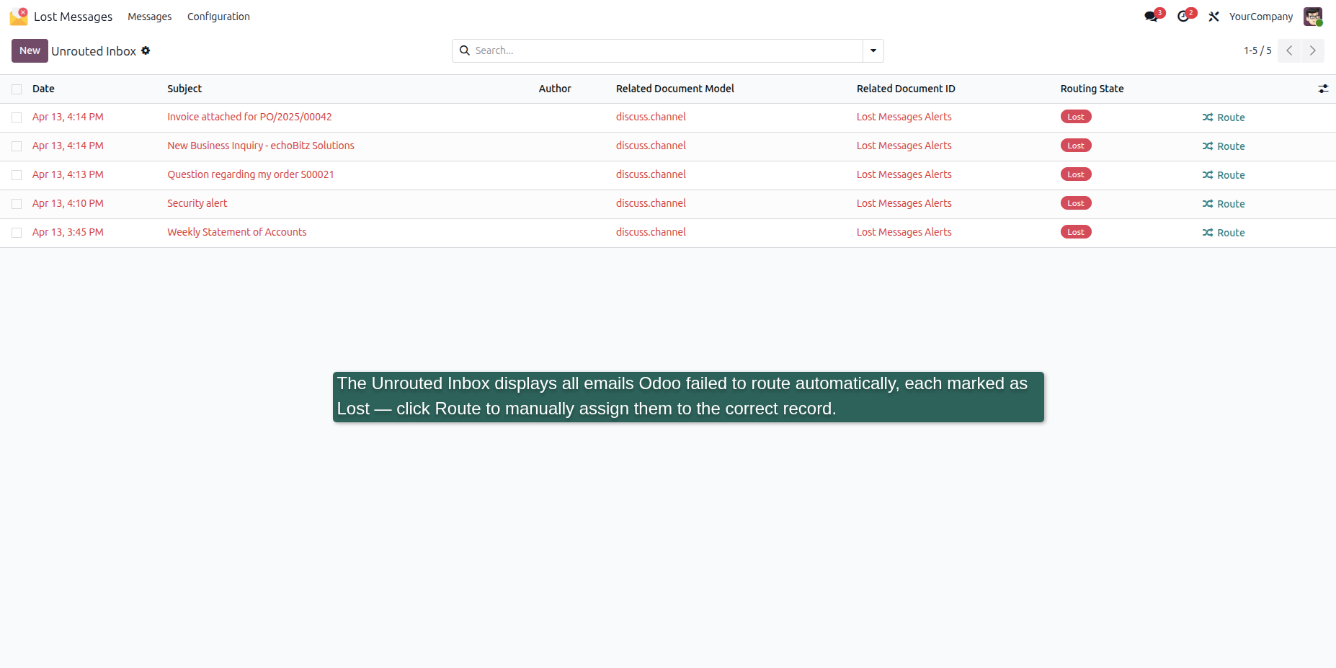Expand the search options dropdown arrow
The height and width of the screenshot is (668, 1336).
click(x=873, y=50)
